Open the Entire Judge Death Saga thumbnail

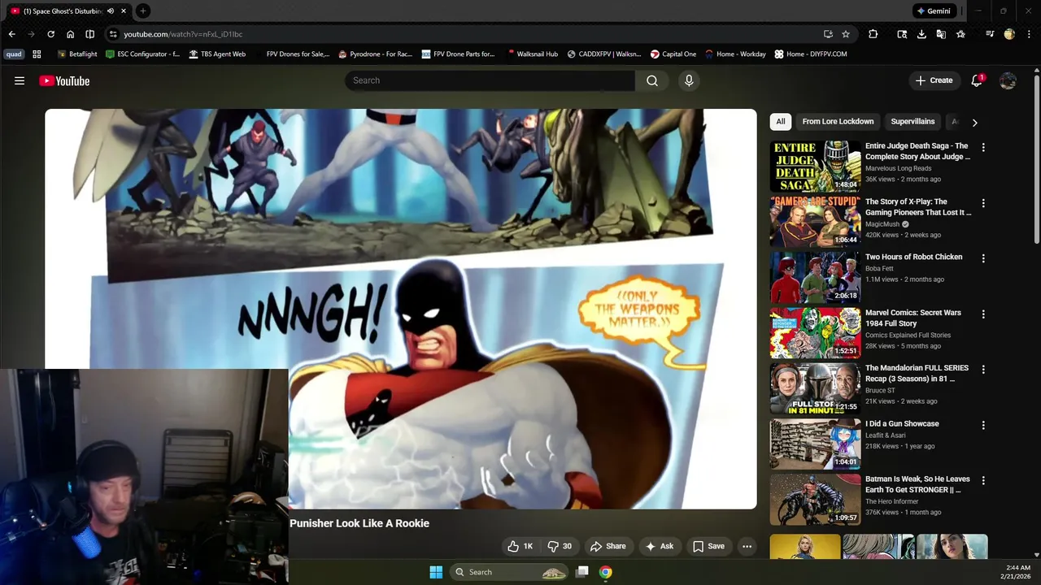[x=815, y=167]
